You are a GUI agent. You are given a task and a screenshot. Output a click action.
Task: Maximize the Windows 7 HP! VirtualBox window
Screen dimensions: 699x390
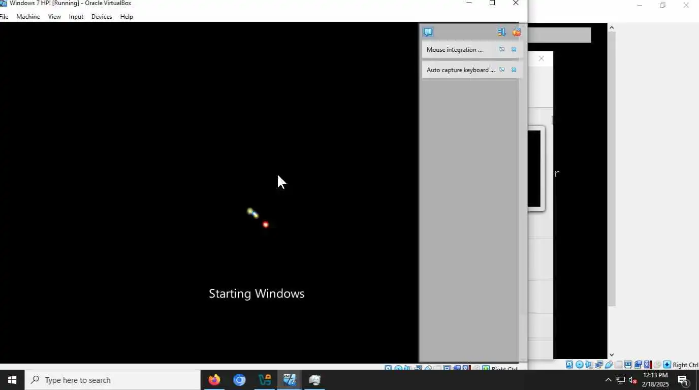coord(492,3)
